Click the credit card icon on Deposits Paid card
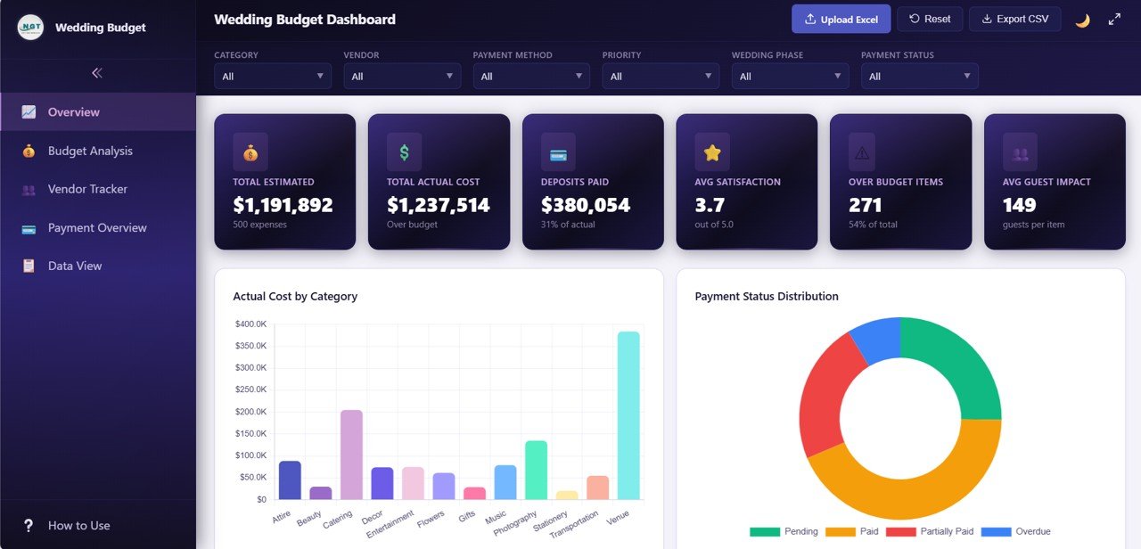The width and height of the screenshot is (1141, 549). coord(558,152)
